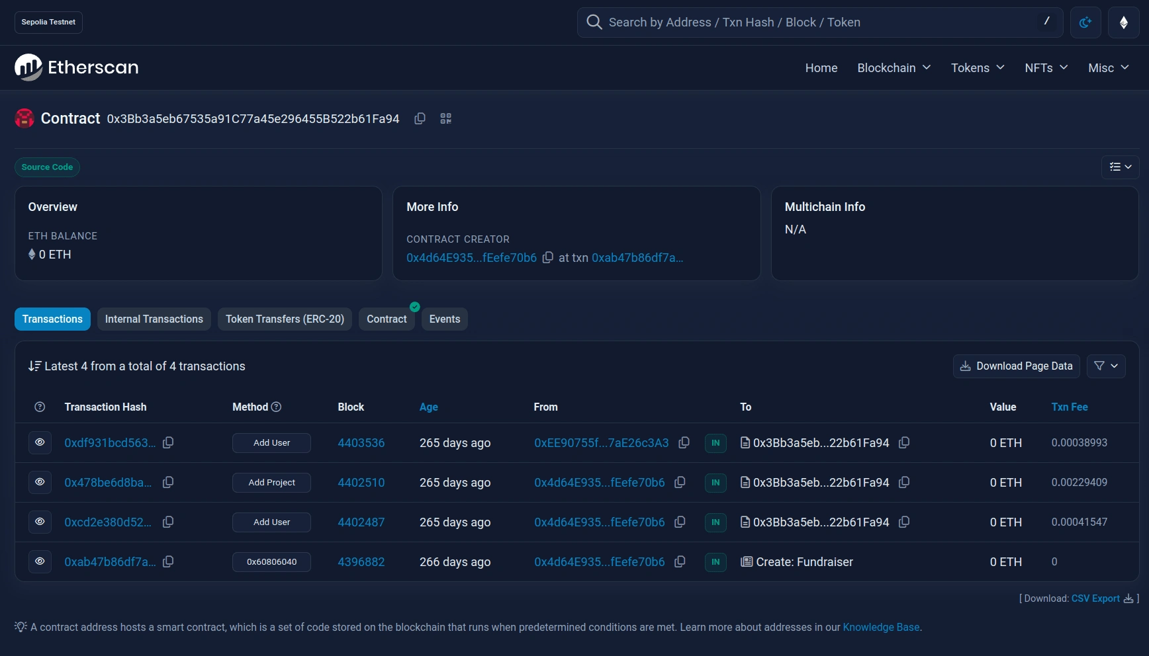1149x656 pixels.
Task: Click the Add Project method badge
Action: pos(271,483)
